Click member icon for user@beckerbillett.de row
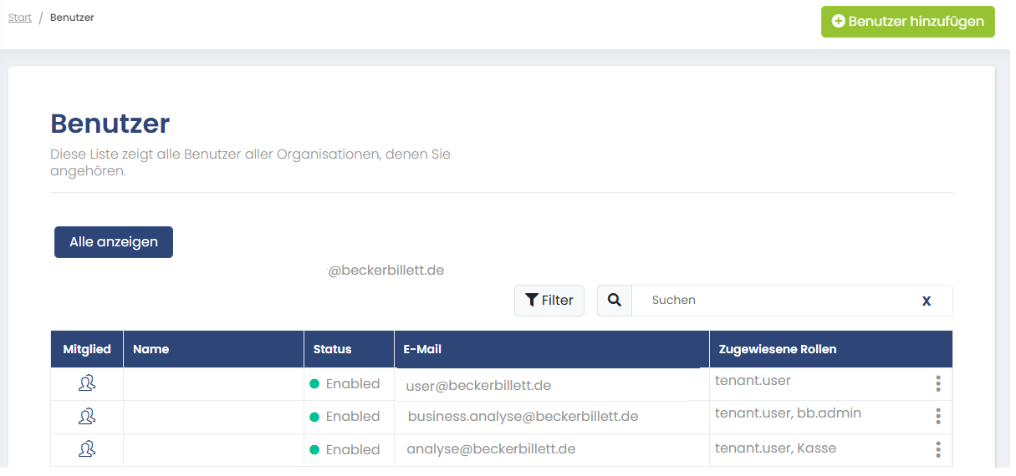 (x=86, y=383)
